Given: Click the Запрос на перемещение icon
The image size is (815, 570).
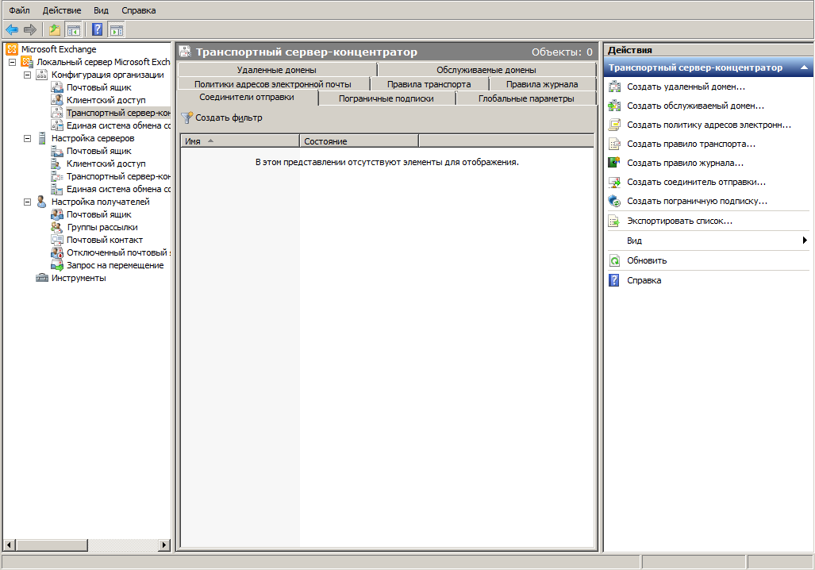Looking at the screenshot, I should (56, 265).
